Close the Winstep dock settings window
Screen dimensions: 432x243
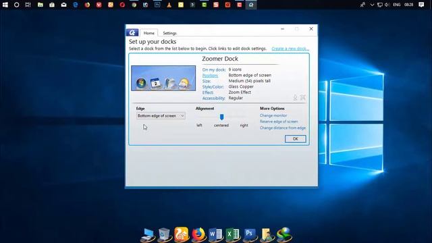pos(311,29)
